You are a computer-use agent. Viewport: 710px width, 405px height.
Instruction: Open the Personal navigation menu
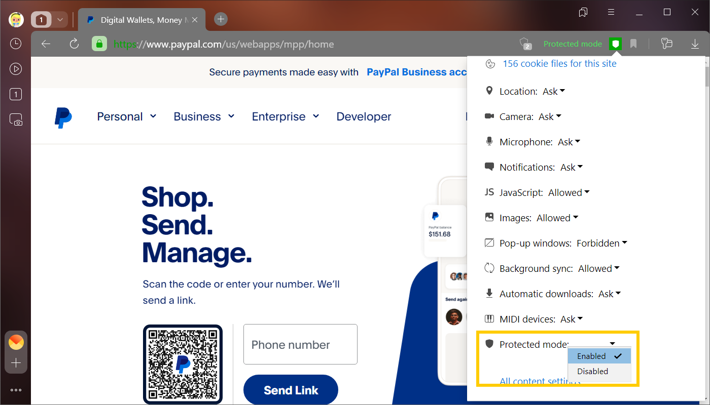(x=126, y=116)
